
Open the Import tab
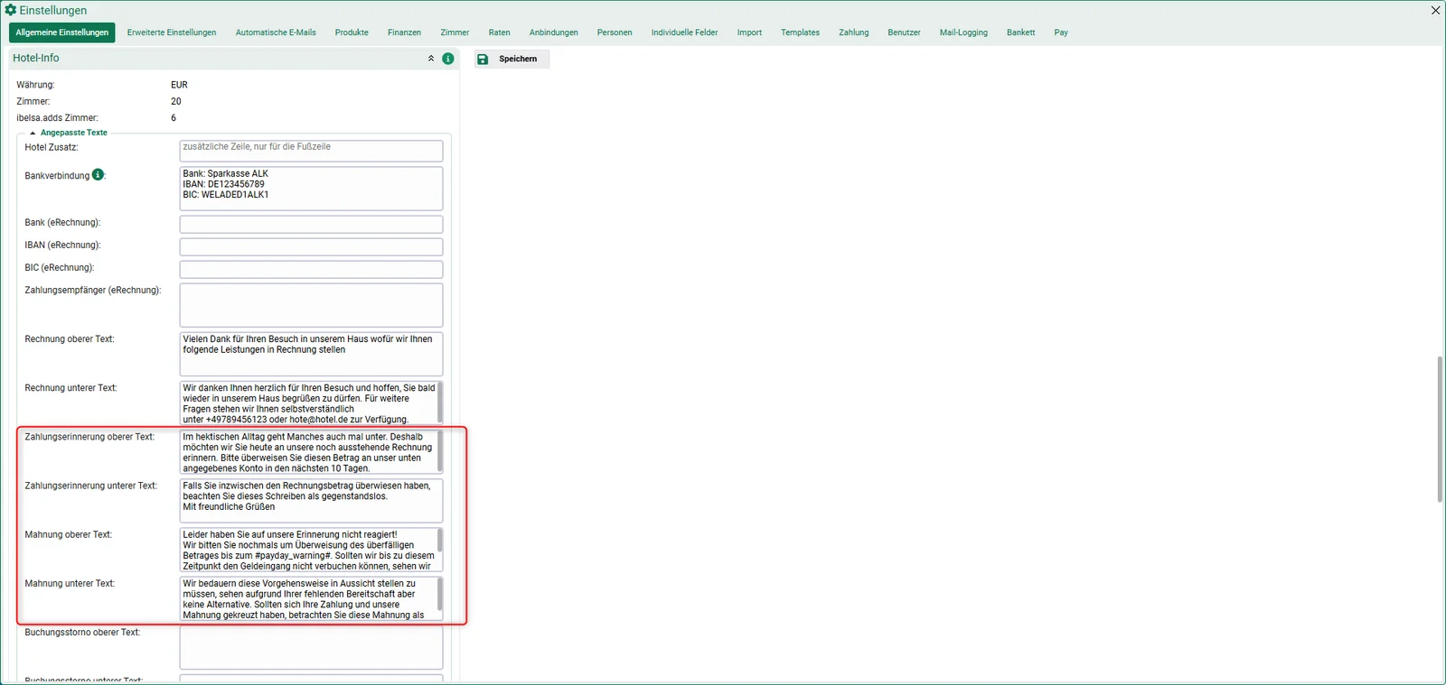click(x=749, y=32)
